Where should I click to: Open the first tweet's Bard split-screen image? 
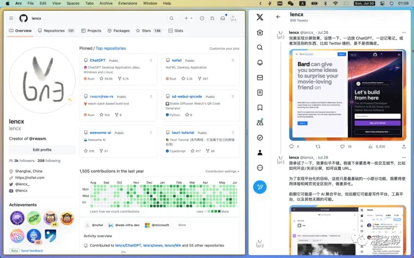pos(347,95)
